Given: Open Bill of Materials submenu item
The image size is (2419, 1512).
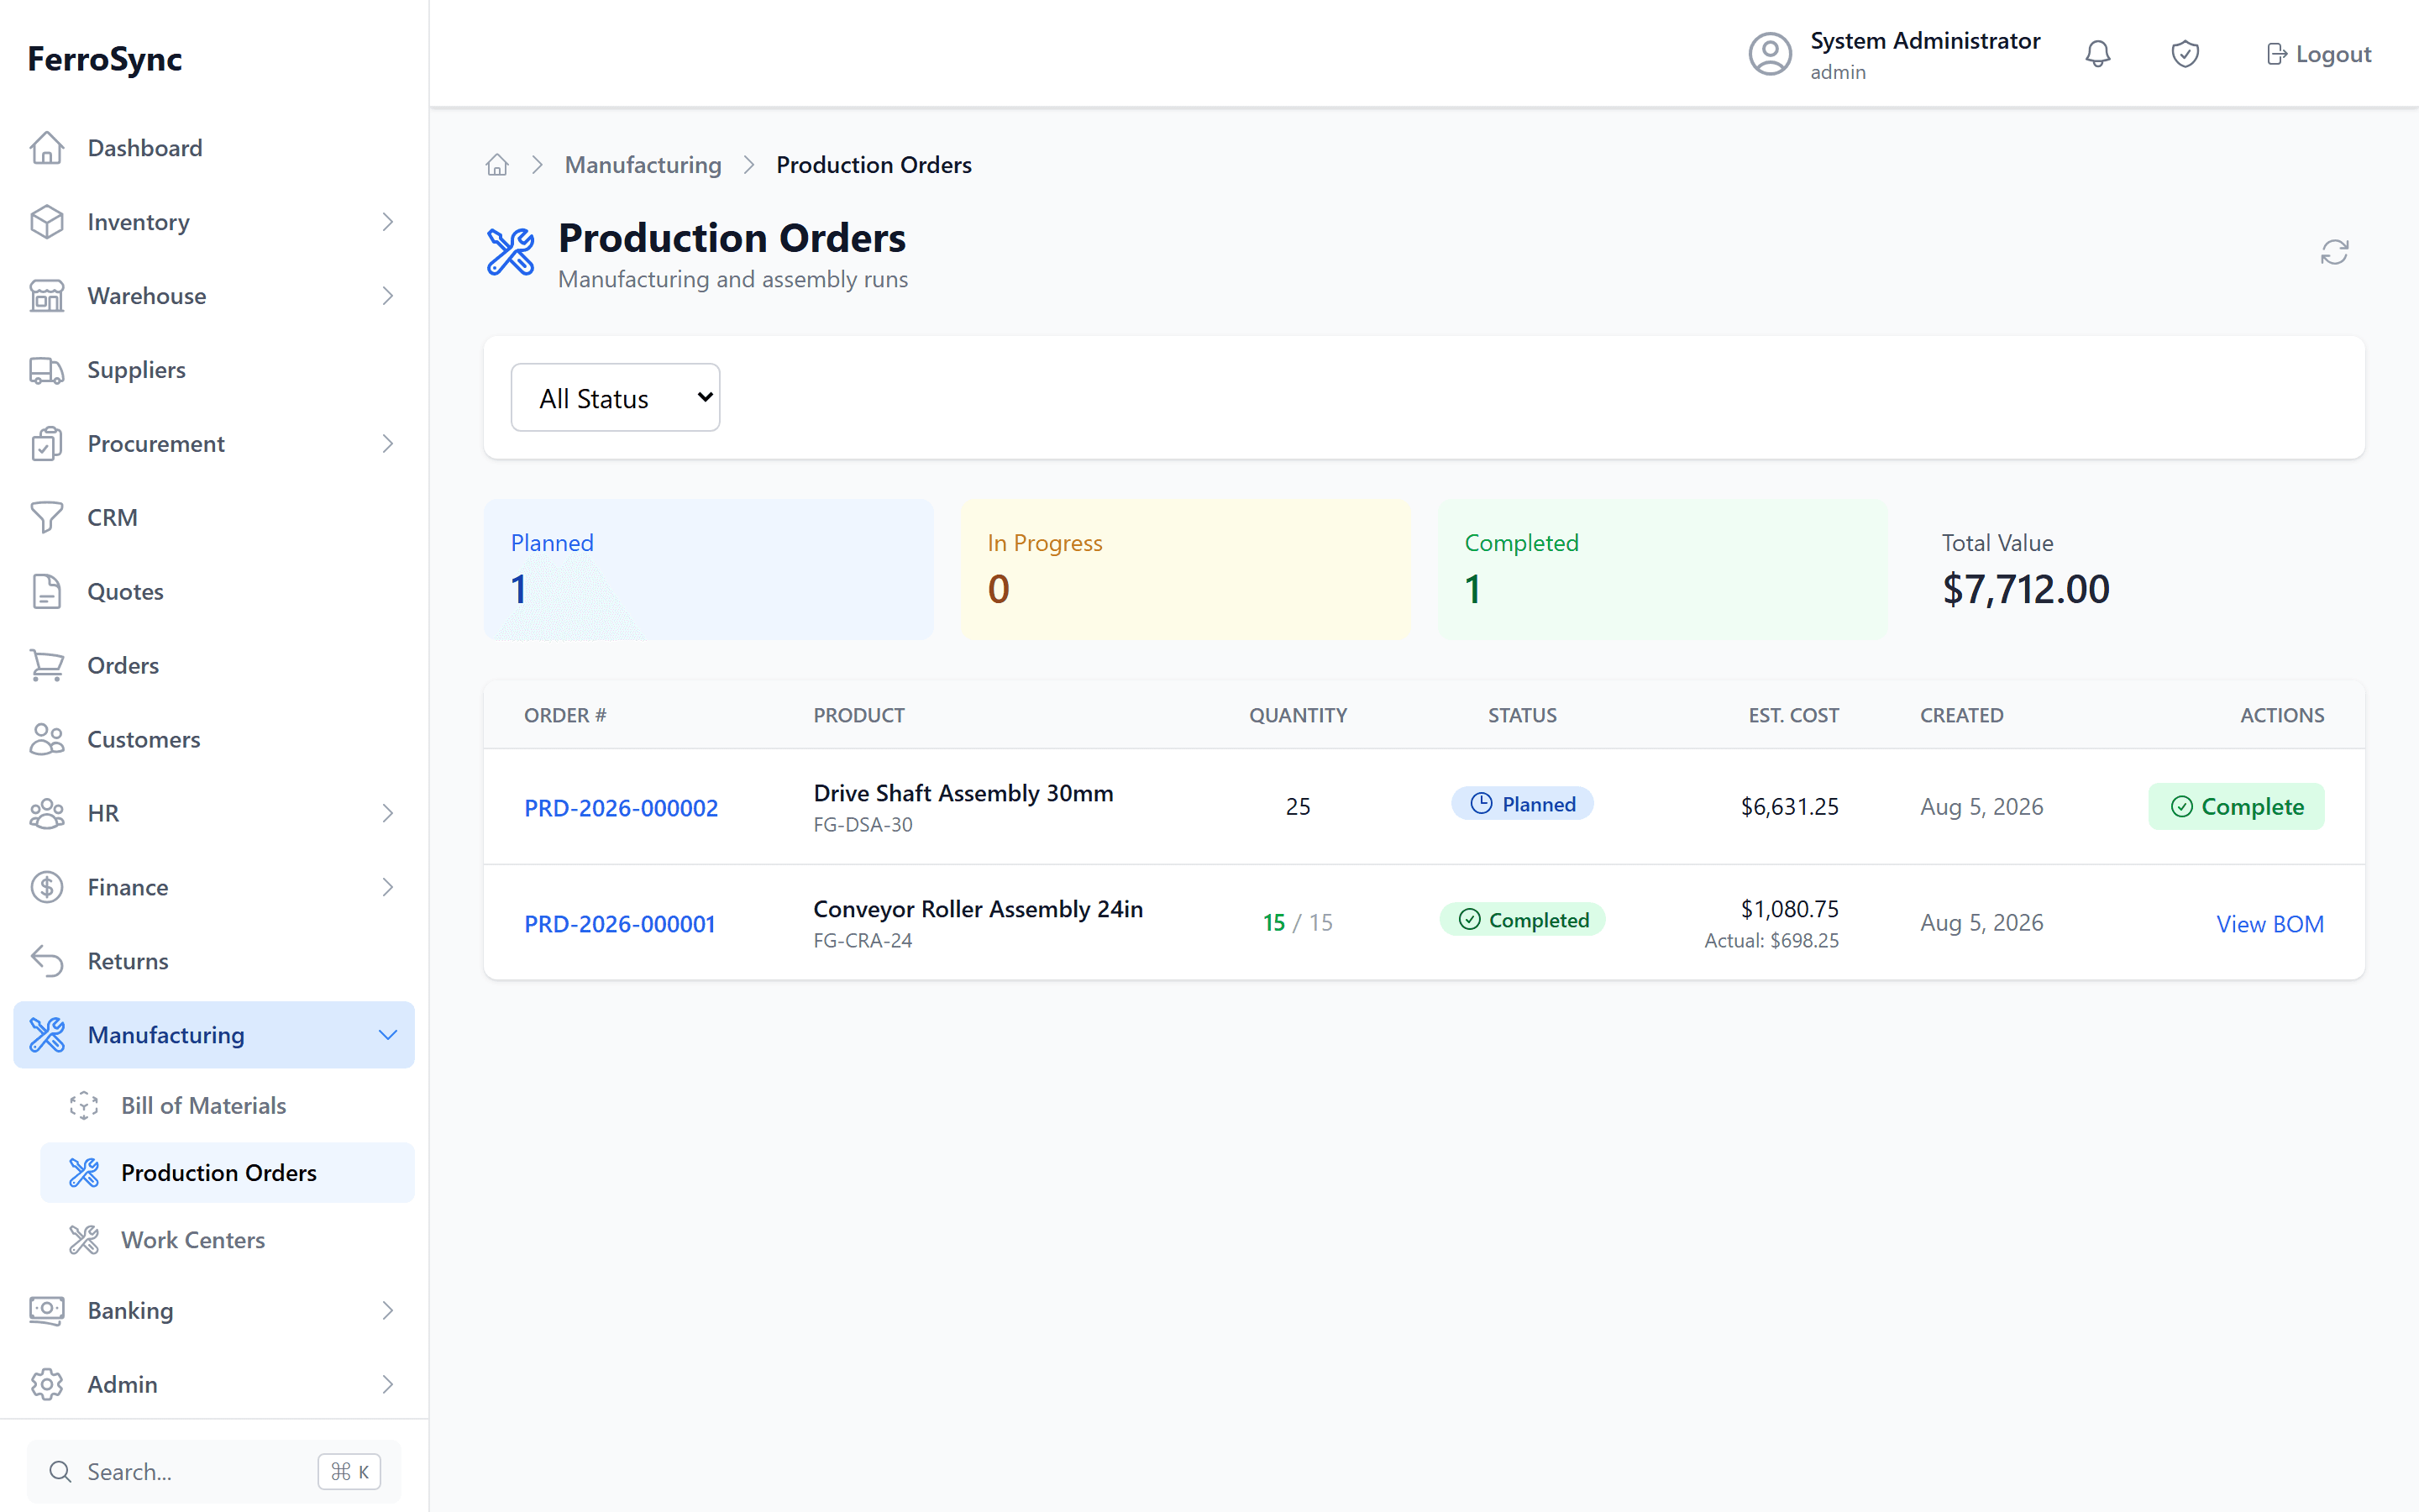Looking at the screenshot, I should coord(227,1106).
